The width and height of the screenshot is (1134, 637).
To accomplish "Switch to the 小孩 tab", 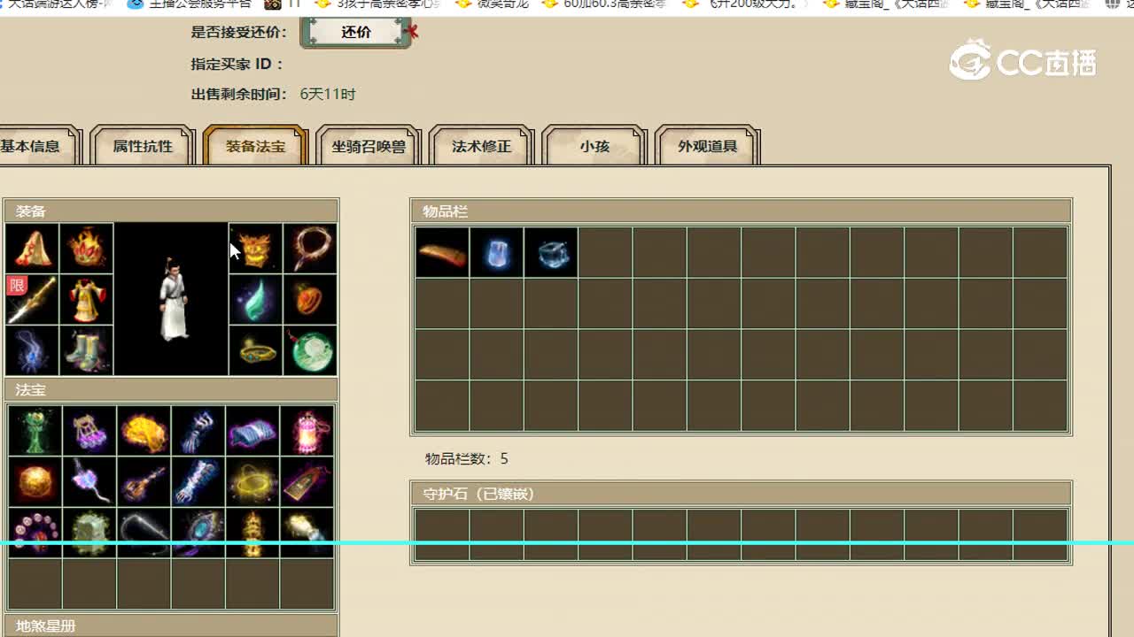I will 594,146.
